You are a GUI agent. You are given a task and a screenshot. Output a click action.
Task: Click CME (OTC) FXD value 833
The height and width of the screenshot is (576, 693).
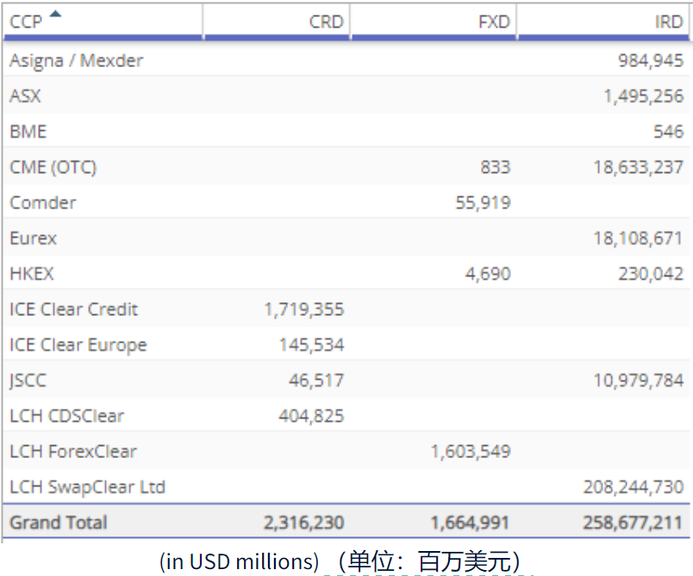tap(496, 167)
